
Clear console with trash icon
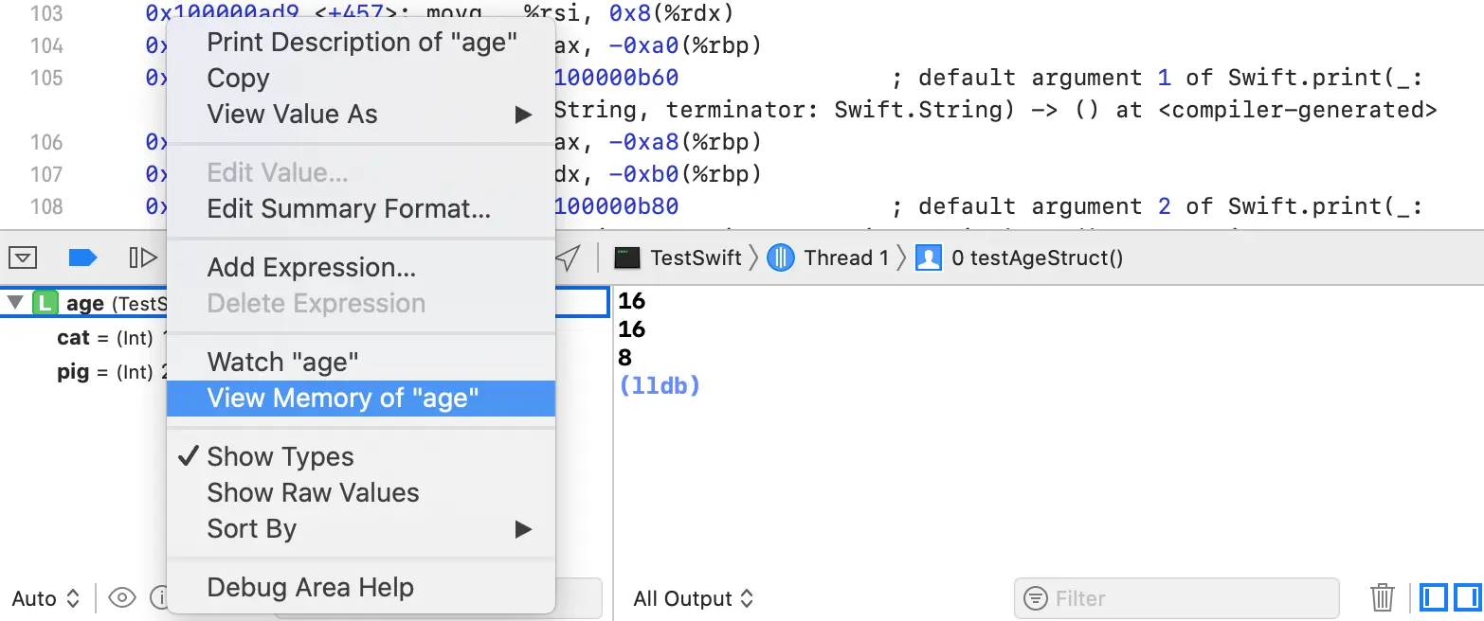click(1383, 598)
